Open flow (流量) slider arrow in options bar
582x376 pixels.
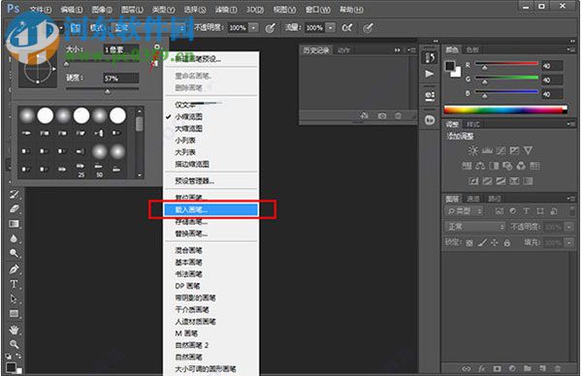(x=331, y=28)
